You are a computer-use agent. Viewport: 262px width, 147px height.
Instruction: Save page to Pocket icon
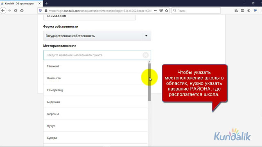161,11
